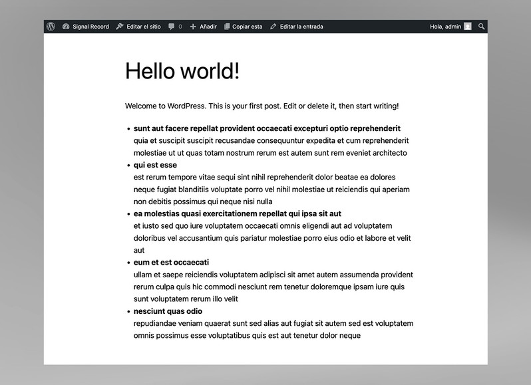Open the Añadir new content menu
531x385 pixels.
pos(203,27)
